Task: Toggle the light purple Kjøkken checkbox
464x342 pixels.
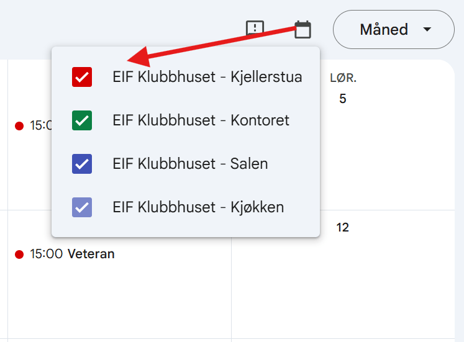Action: click(x=82, y=207)
